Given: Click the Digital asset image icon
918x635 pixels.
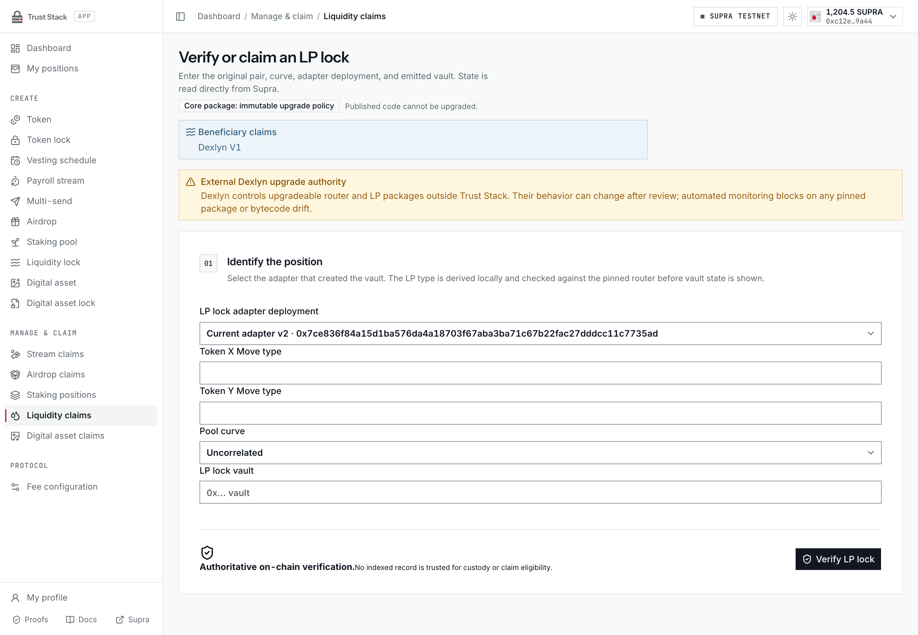Looking at the screenshot, I should pos(15,283).
